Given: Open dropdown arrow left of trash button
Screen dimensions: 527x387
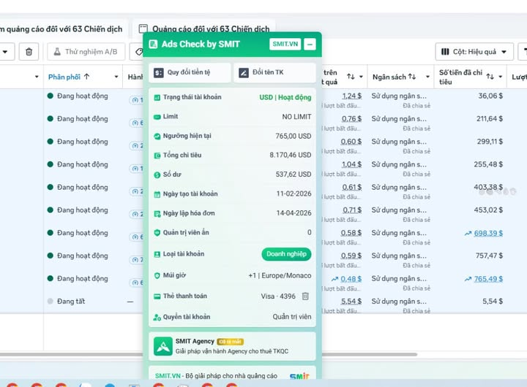Looking at the screenshot, I should [5, 52].
